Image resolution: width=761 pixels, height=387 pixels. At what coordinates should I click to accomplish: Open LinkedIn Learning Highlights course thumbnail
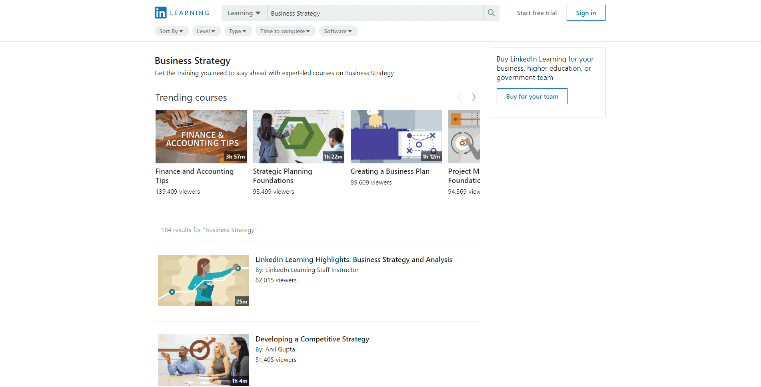coord(204,280)
